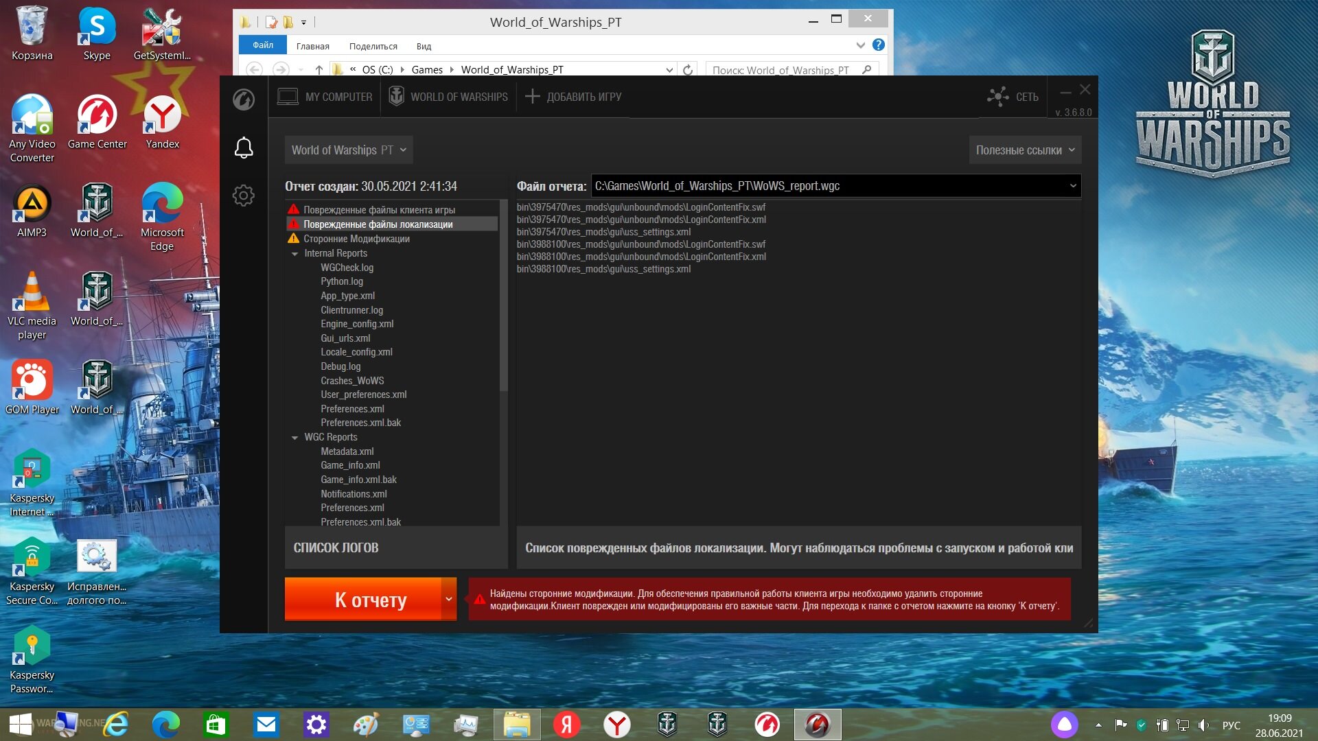
Task: Select Engine_config.xml entry
Action: pos(357,324)
